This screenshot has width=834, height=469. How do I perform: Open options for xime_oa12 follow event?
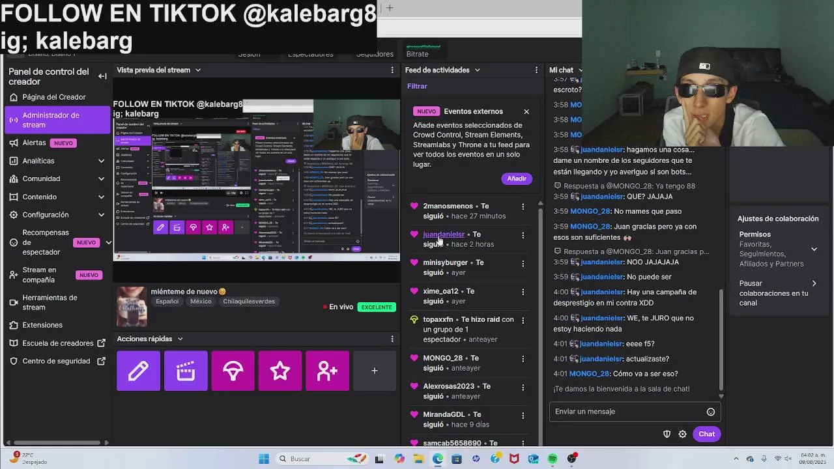coord(523,292)
